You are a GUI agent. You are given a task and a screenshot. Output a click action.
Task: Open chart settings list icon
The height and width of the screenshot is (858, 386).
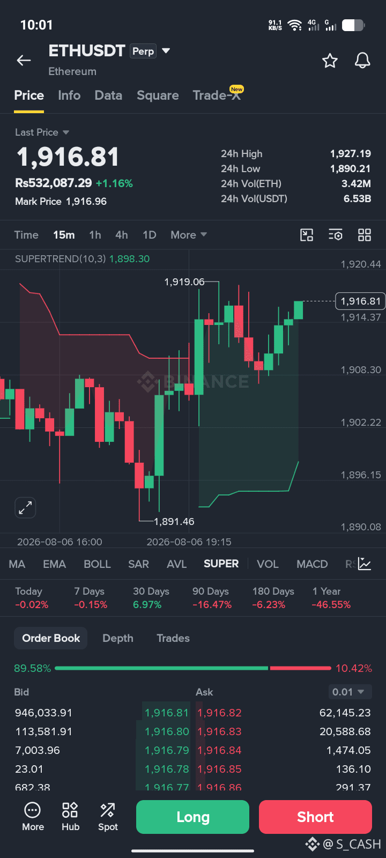[x=336, y=235]
